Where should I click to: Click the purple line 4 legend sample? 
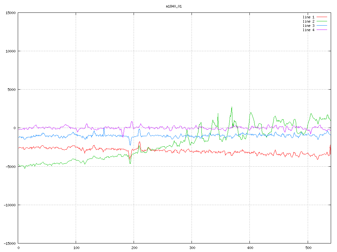(x=322, y=30)
